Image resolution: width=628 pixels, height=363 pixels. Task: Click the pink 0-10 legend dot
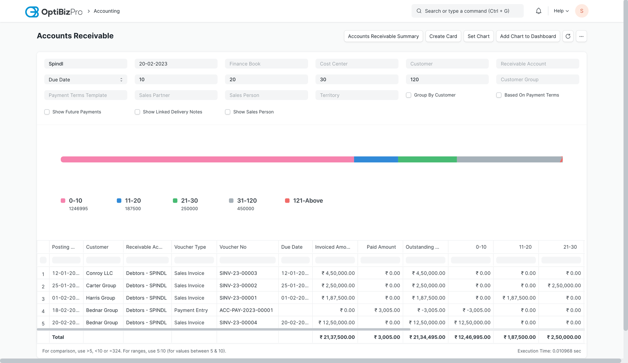[63, 201]
